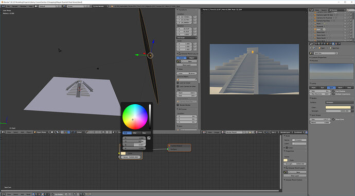Screen dimensions: 355x196
Task: Toggle the Cast Shadow checkbox
Action: tap(333, 91)
